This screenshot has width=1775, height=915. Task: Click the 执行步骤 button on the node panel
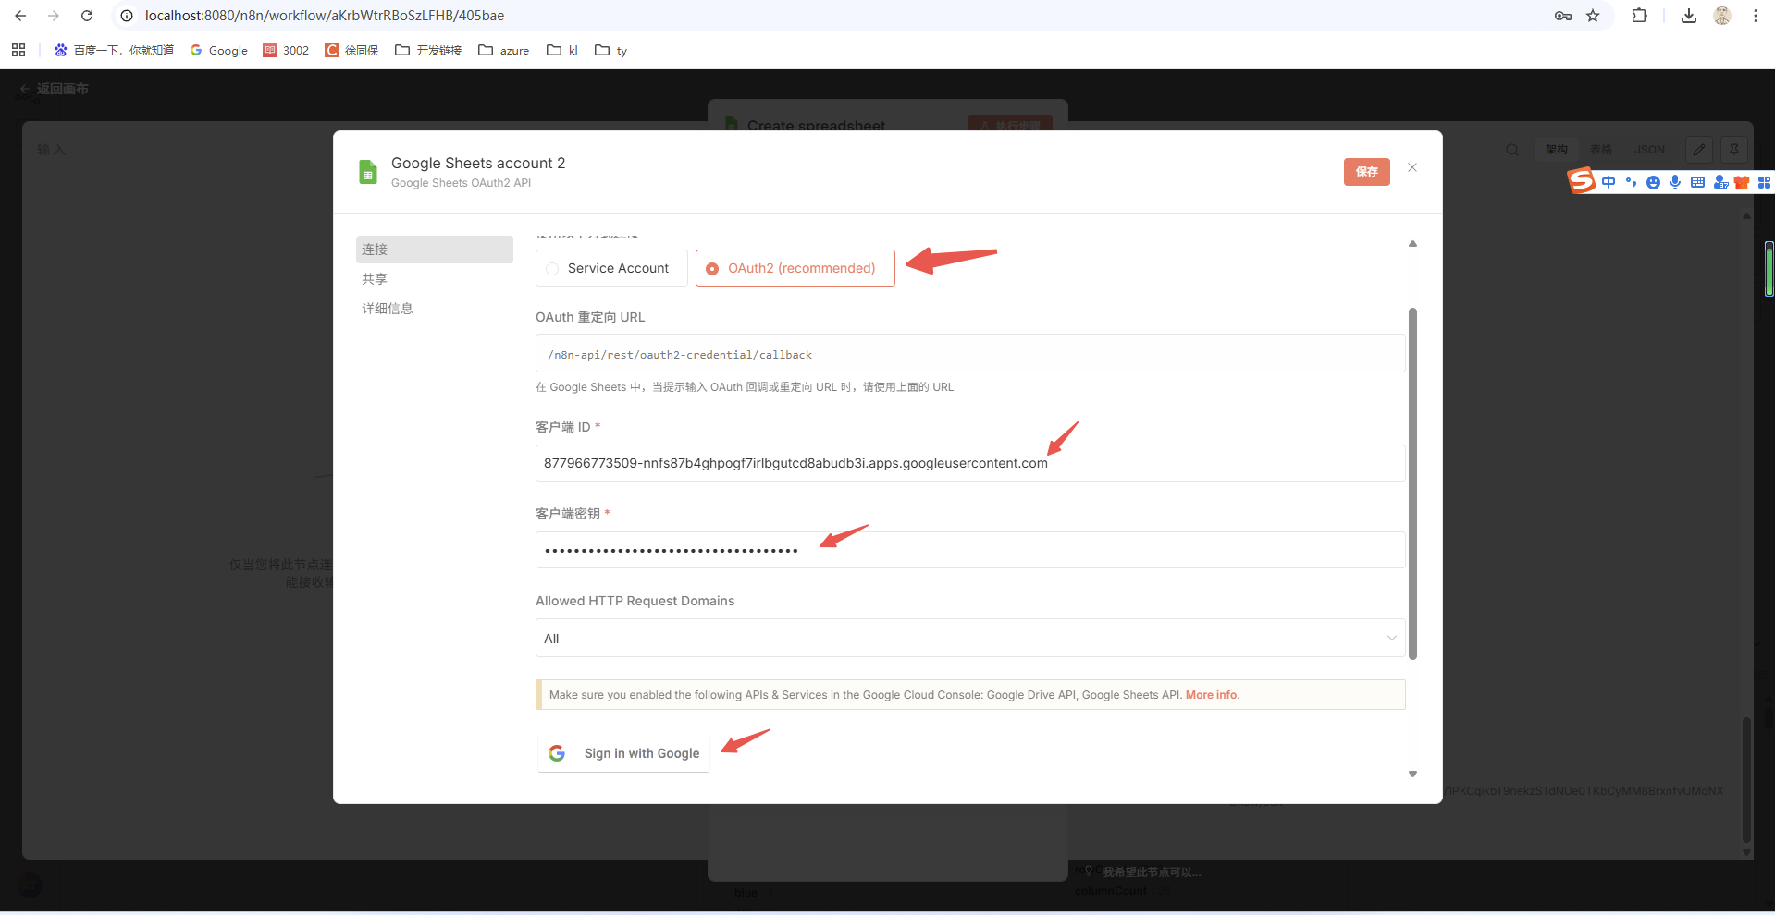[x=1010, y=125]
